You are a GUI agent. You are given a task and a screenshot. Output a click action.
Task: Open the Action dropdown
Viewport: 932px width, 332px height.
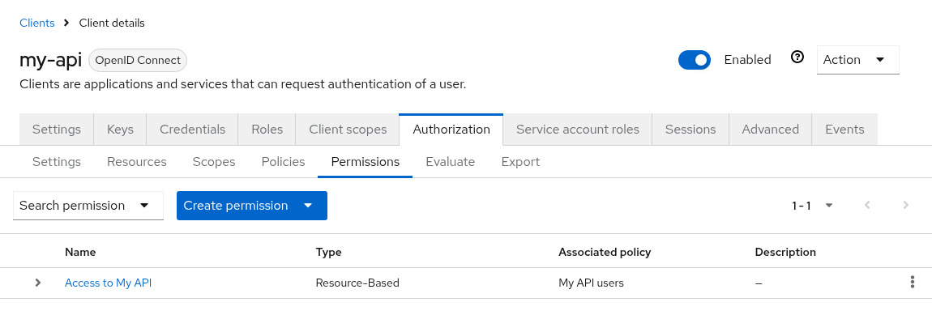[857, 60]
